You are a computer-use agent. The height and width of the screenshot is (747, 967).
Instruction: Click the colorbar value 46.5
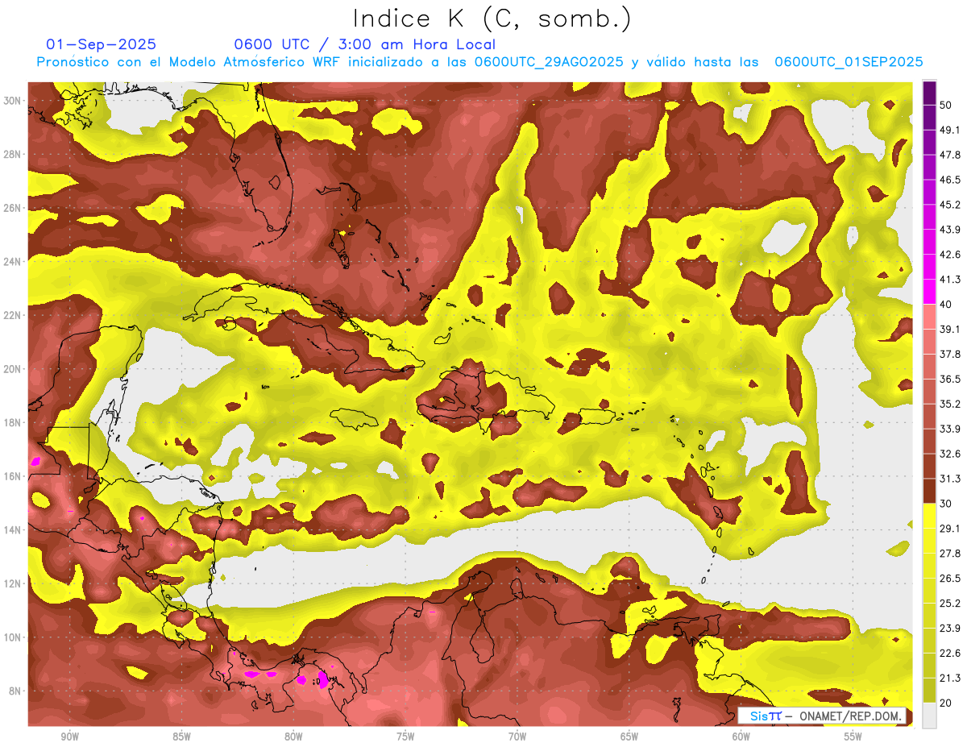pos(949,180)
